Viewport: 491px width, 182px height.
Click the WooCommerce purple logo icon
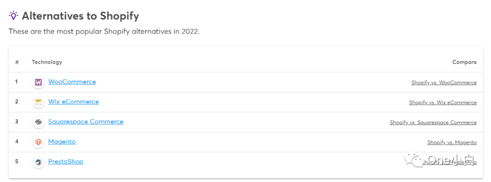coord(38,82)
